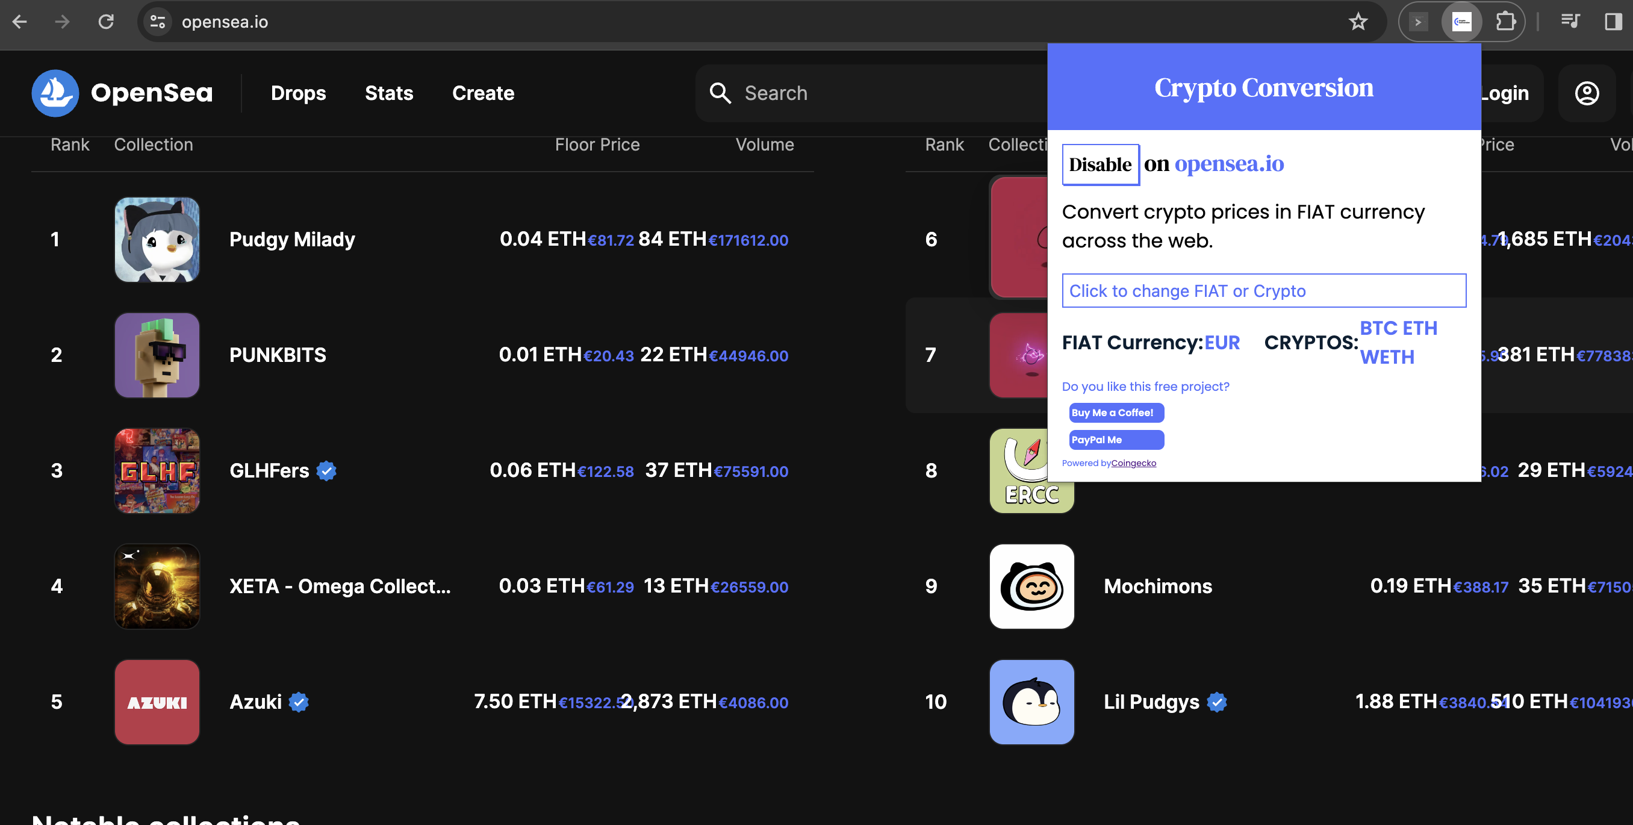Open Azuki collection thumbnail
Viewport: 1633px width, 825px height.
157,702
